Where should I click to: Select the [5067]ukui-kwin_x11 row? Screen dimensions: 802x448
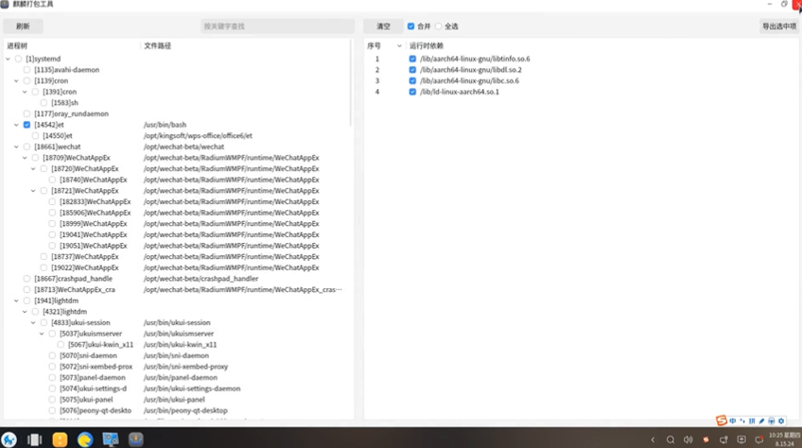[177, 345]
